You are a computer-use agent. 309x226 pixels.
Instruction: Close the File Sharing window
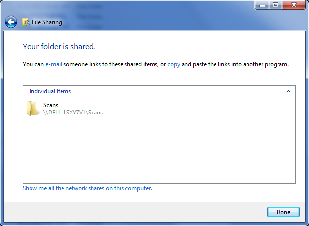[x=294, y=5]
